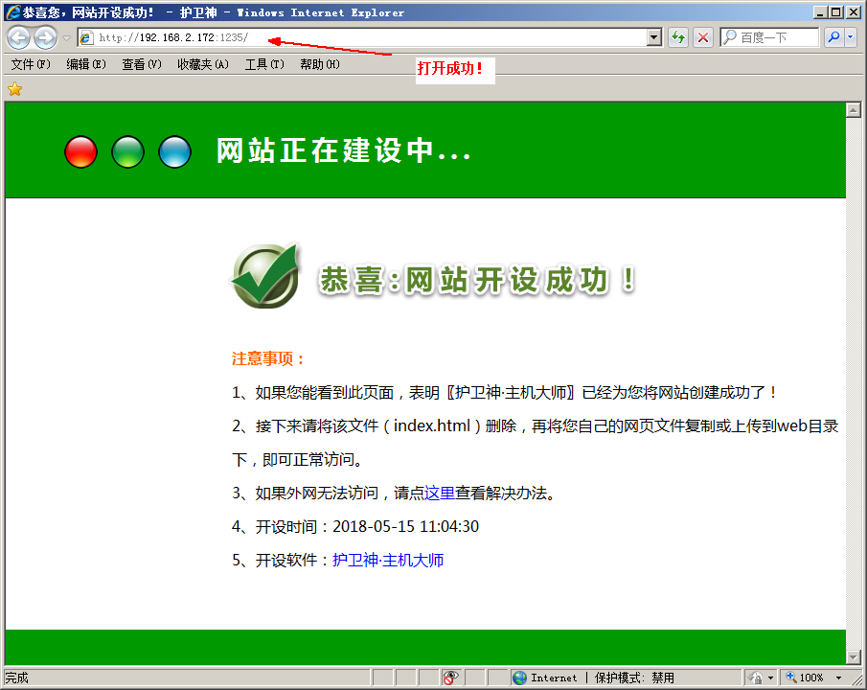The width and height of the screenshot is (867, 690).
Task: Open the search provider dropdown arrow
Action: (851, 37)
